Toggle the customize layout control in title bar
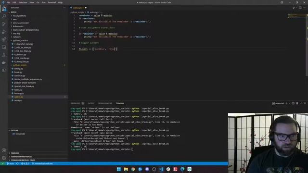This screenshot has height=173, width=308. [x=282, y=2]
